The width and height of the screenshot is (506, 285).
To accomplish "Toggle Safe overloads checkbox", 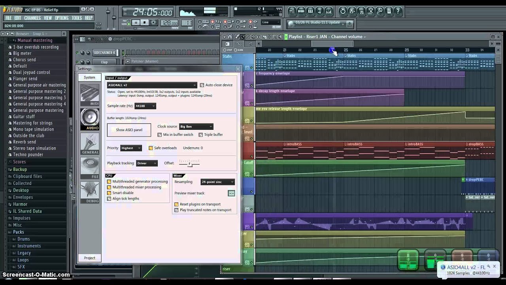I will 151,148.
